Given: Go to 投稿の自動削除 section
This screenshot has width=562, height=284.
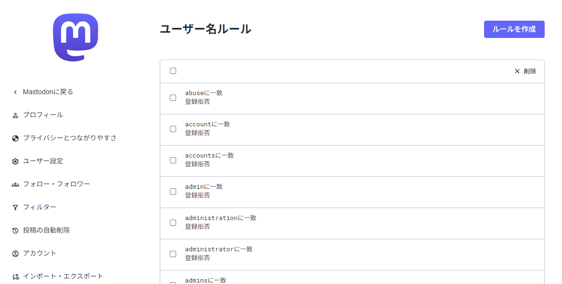Looking at the screenshot, I should click(x=46, y=230).
